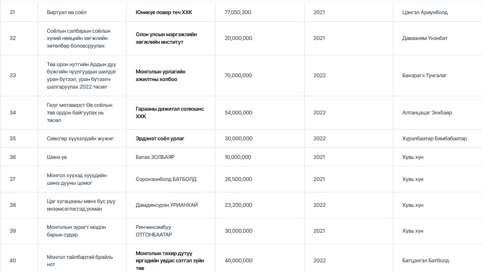Click Дамдинсүрэн УРИАНХАЙ recipient name
Viewport: 482px width, 272px height.
tap(167, 205)
